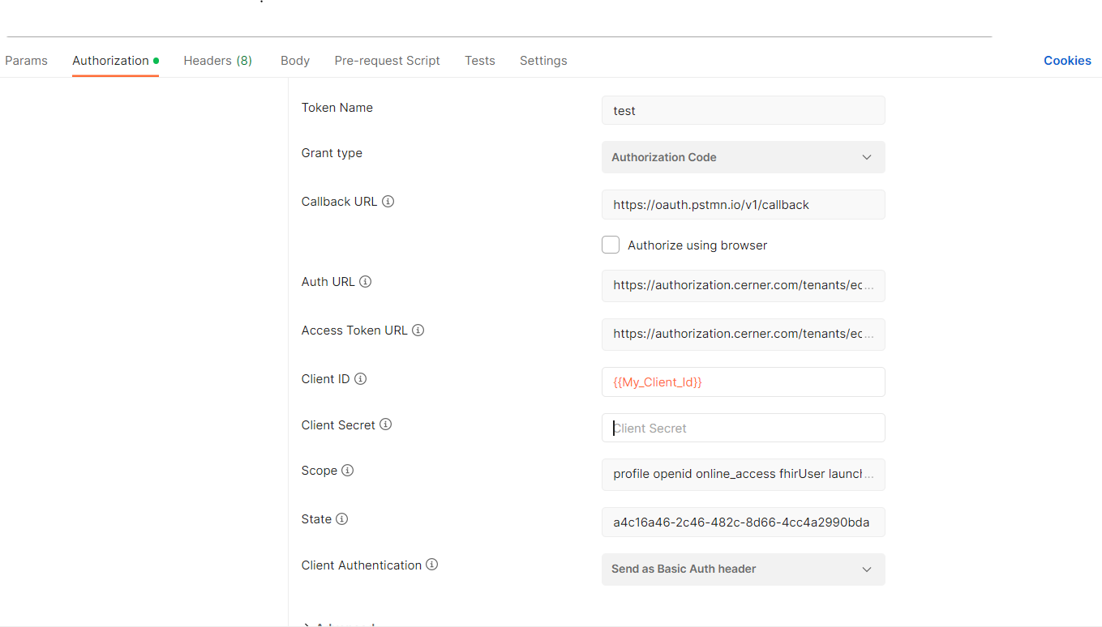1102x627 pixels.
Task: Click info icon beside Client Authentication
Action: [431, 565]
